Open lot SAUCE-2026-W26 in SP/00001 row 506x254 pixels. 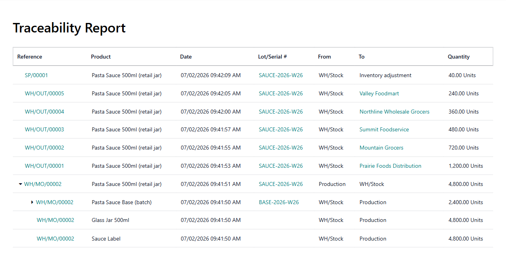tap(281, 75)
